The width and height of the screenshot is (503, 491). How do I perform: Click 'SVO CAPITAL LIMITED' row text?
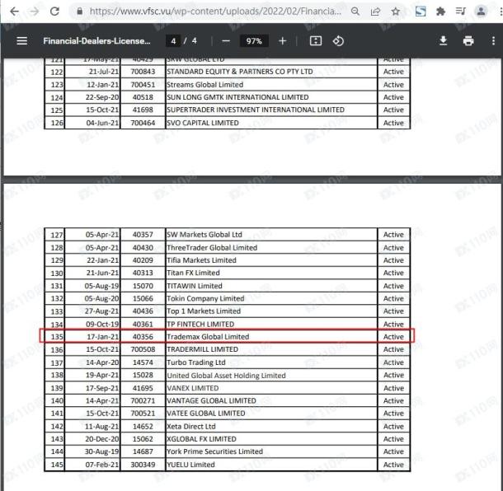(203, 123)
